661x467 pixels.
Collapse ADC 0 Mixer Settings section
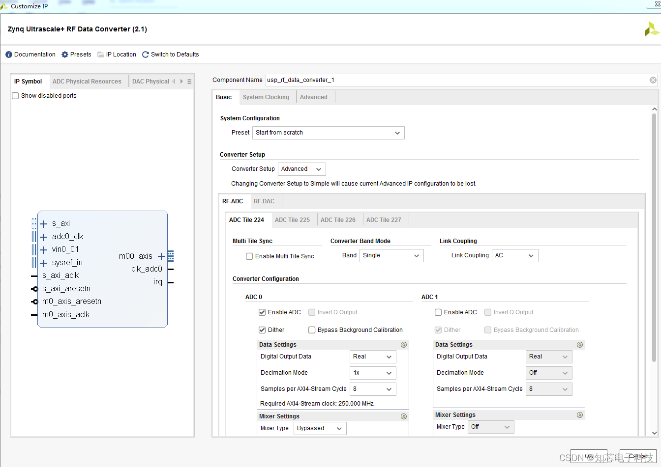click(x=404, y=416)
